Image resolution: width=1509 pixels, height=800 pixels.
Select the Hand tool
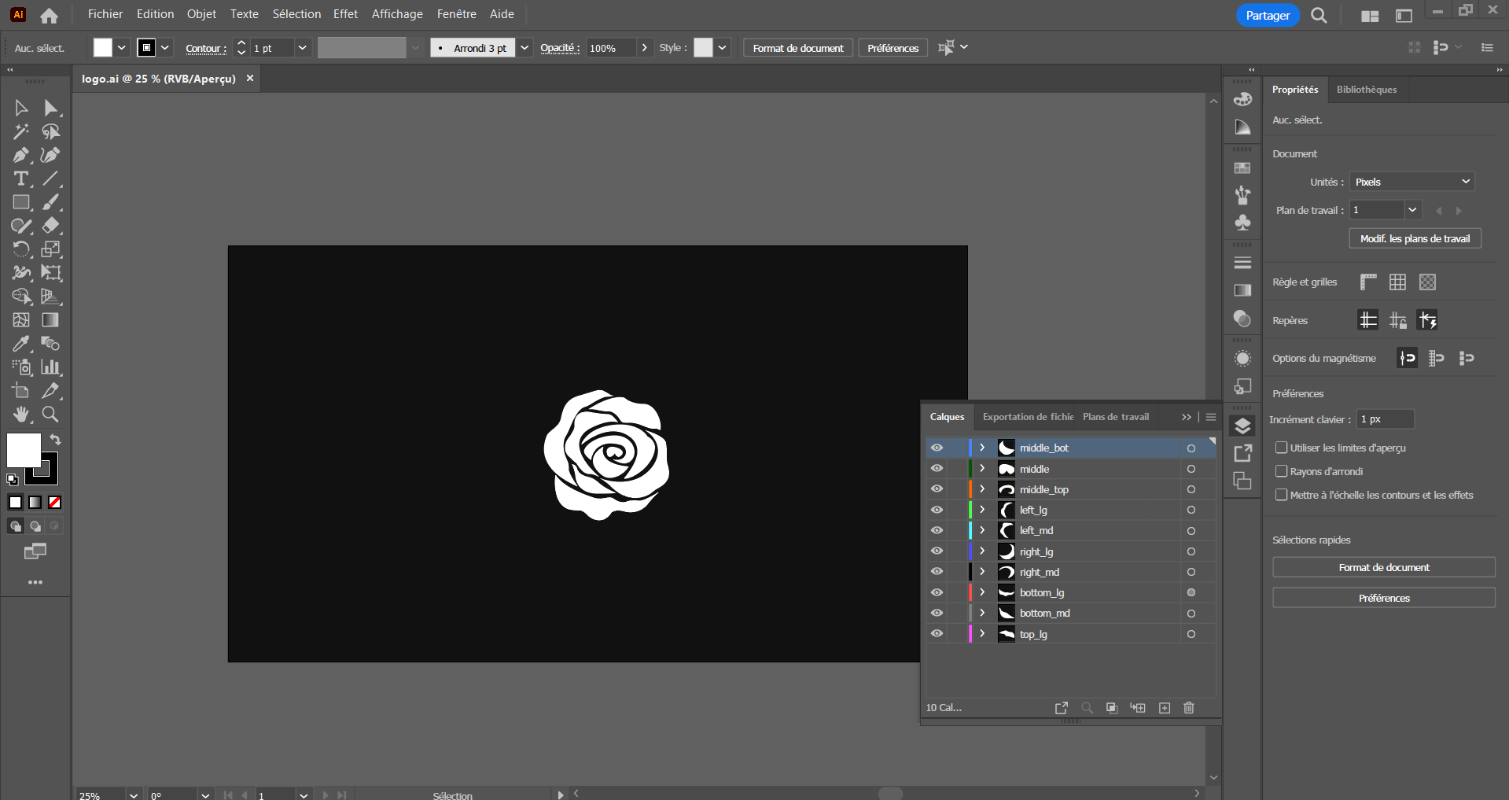pos(21,414)
